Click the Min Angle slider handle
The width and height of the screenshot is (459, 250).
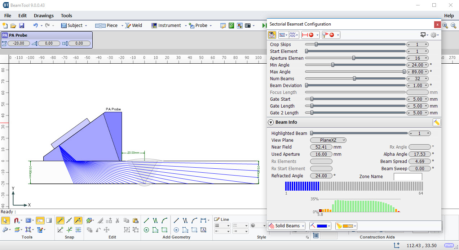(333, 65)
